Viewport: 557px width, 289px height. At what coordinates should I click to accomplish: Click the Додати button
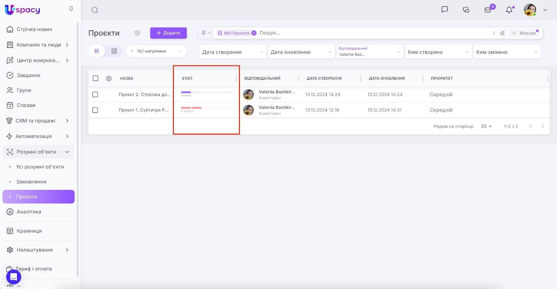pos(168,33)
